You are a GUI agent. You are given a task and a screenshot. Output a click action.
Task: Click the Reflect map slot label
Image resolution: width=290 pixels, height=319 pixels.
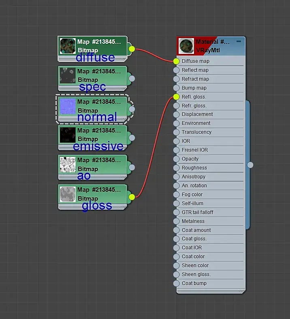[195, 70]
